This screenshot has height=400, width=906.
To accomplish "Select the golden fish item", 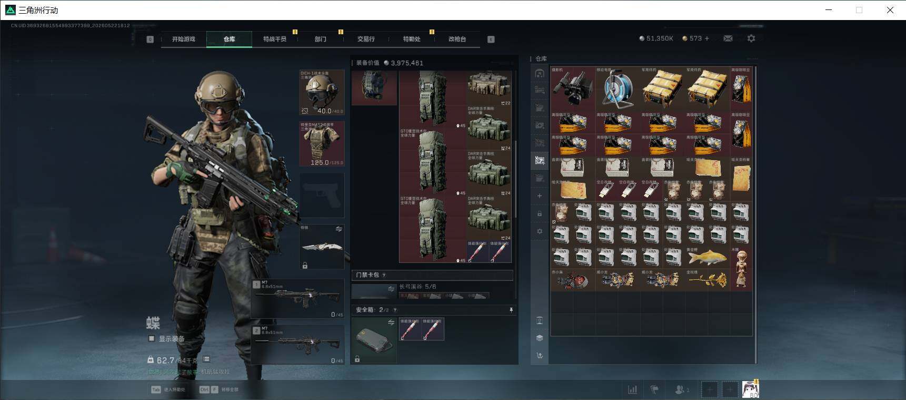I will (708, 258).
